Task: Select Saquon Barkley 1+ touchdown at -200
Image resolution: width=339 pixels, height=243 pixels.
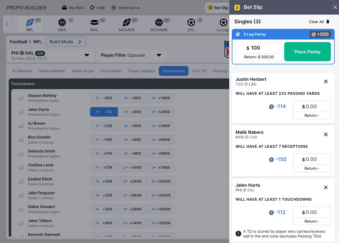Action: pyautogui.click(x=104, y=98)
